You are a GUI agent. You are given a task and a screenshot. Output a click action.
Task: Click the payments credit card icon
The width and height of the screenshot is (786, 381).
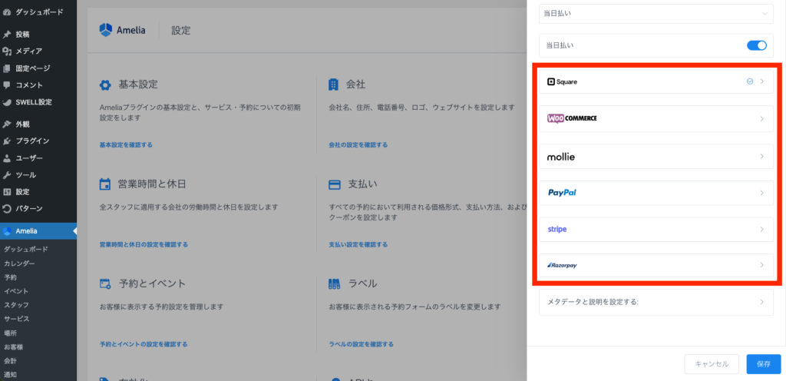pos(334,184)
